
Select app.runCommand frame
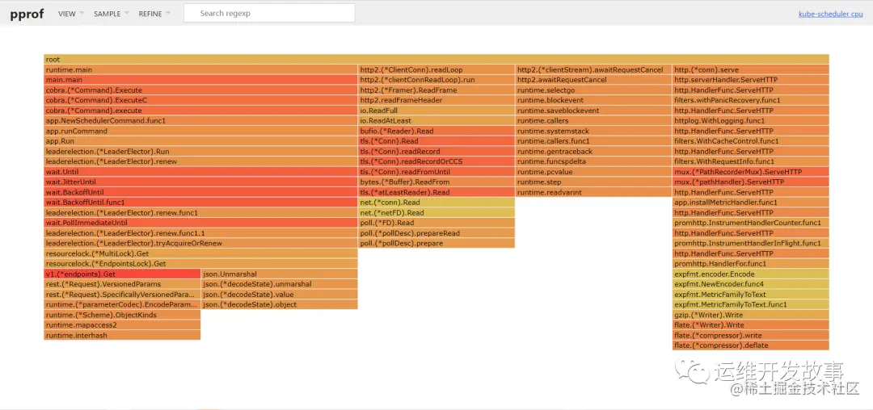pos(200,131)
